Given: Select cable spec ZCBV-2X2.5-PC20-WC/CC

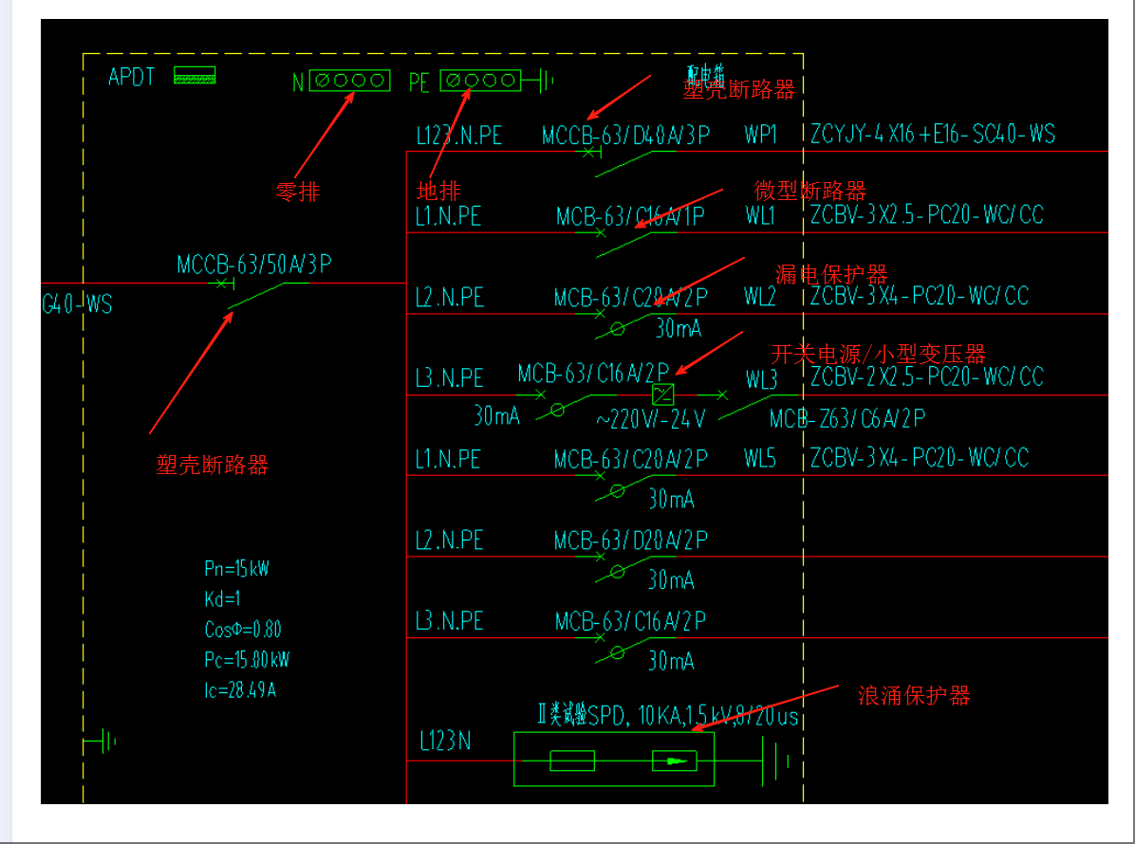Looking at the screenshot, I should 926,376.
